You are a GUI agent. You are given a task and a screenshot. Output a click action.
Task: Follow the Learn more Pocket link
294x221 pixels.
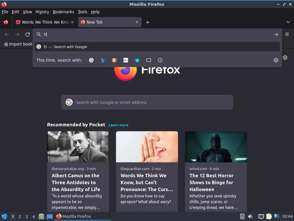(x=119, y=125)
